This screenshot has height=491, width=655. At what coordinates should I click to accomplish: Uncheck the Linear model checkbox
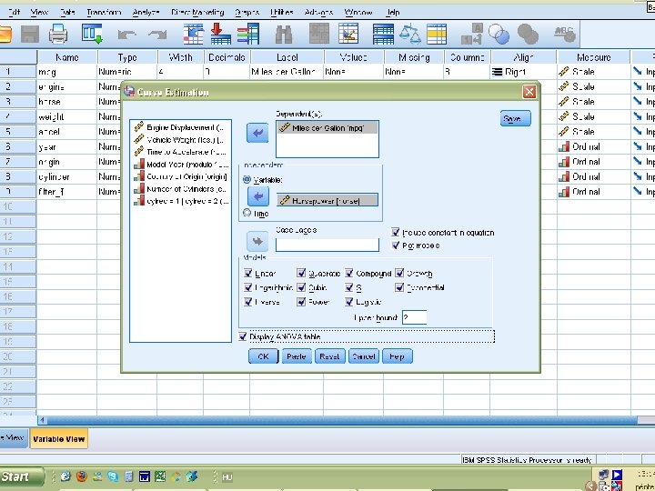point(248,273)
